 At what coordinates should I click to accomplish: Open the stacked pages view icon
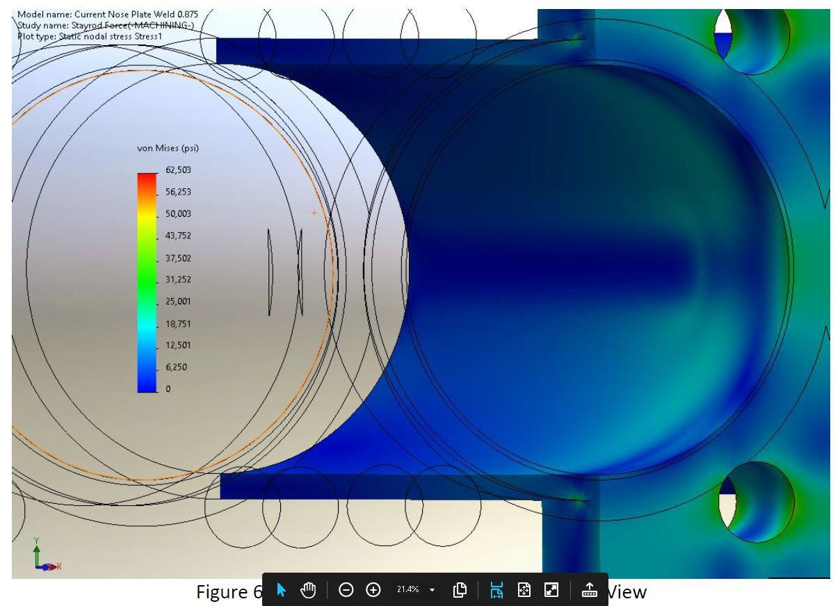pyautogui.click(x=460, y=590)
